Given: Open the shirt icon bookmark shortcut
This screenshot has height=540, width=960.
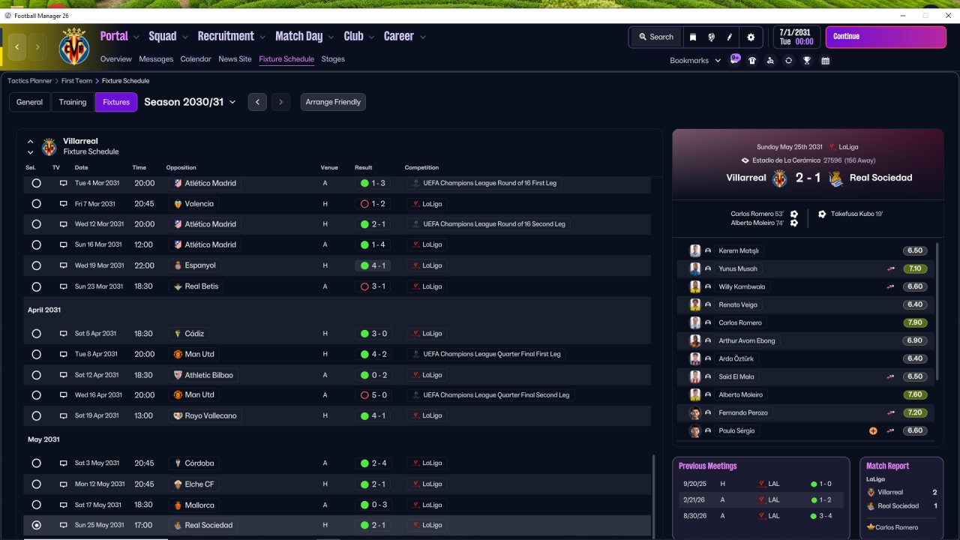Looking at the screenshot, I should 752,61.
